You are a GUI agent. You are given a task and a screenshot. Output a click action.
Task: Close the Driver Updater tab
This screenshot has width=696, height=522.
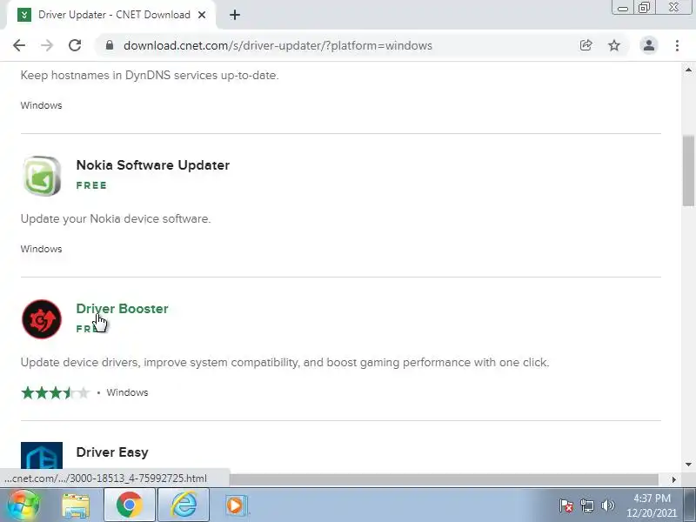(x=202, y=15)
